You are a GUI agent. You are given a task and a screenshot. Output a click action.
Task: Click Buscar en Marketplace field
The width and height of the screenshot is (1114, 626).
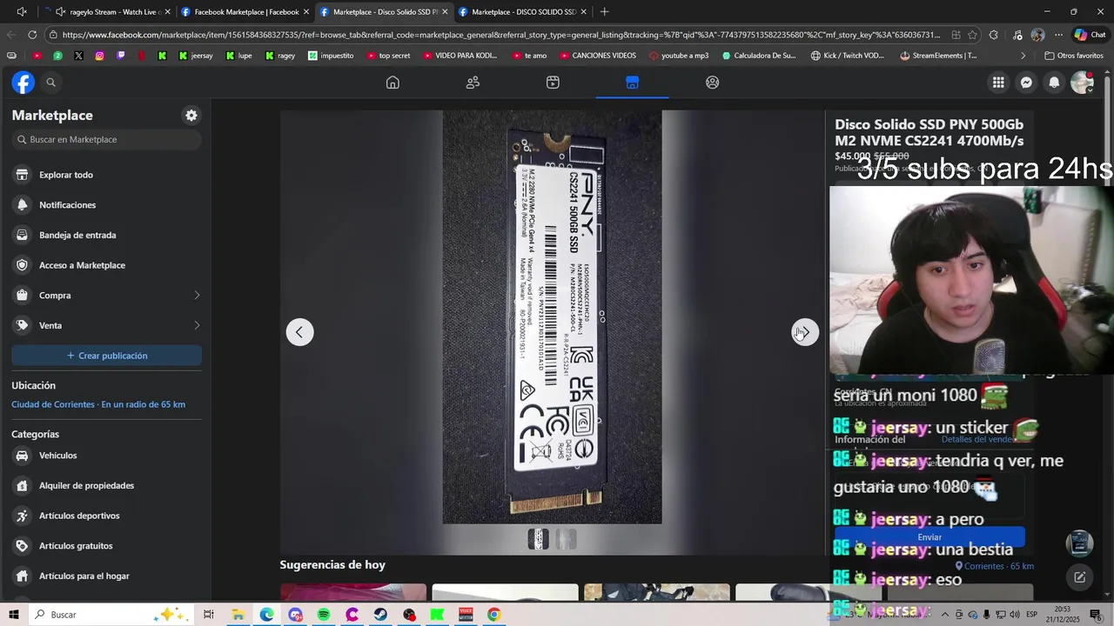click(106, 139)
